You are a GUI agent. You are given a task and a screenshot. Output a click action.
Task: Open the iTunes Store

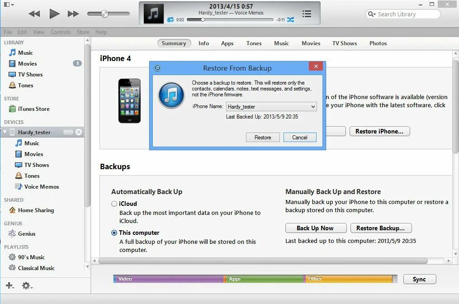[43, 109]
